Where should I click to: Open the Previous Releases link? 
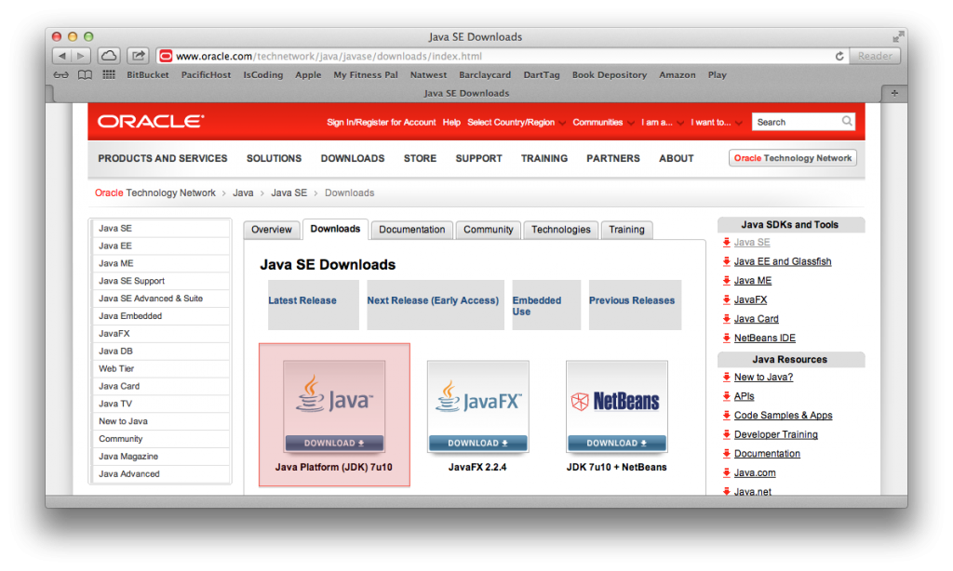tap(632, 300)
